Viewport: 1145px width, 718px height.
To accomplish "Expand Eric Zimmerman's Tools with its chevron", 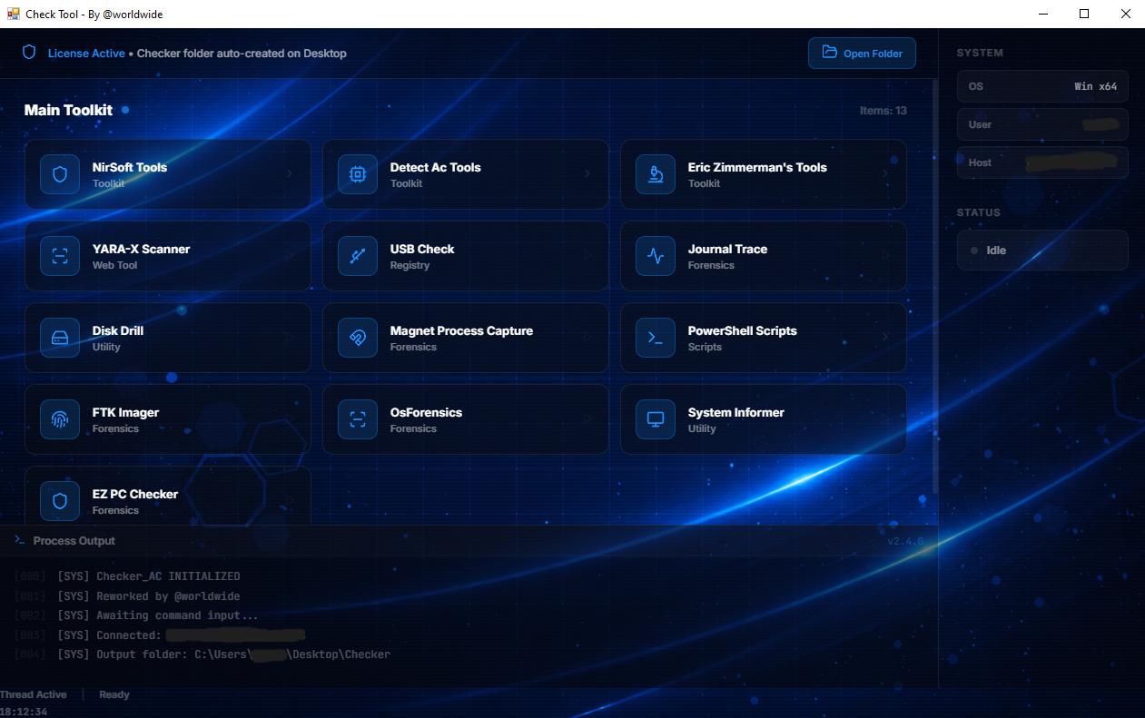I will (885, 174).
